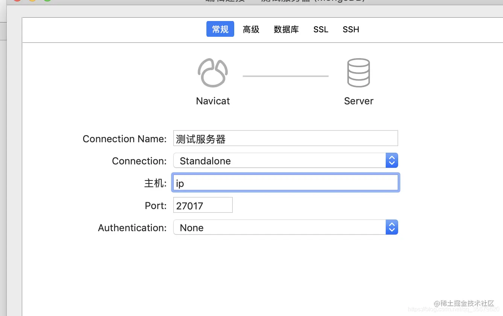
Task: Click the connection line between Navicat and Server
Action: pos(285,76)
